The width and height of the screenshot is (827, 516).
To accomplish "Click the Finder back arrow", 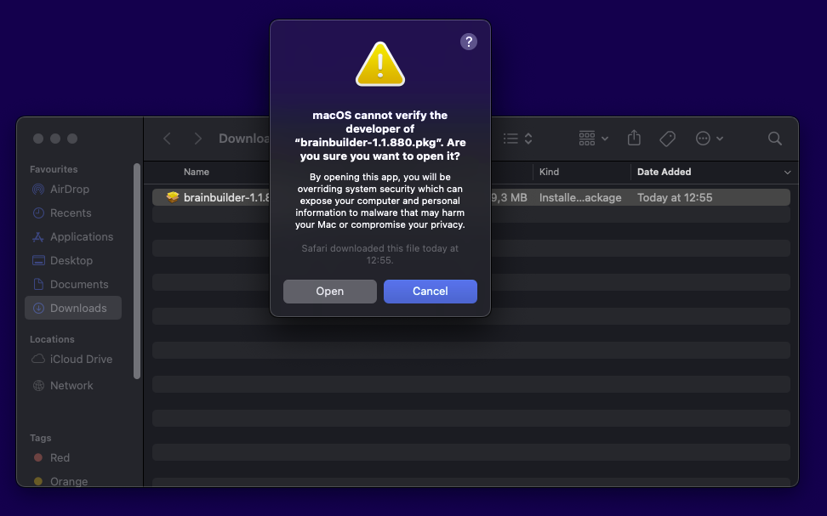I will pyautogui.click(x=167, y=139).
